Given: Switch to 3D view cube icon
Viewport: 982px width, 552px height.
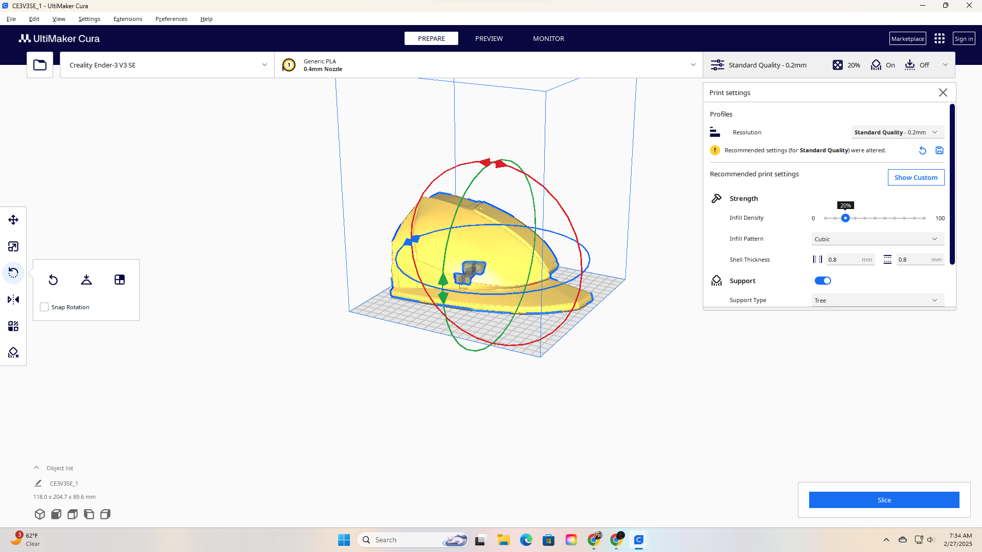Looking at the screenshot, I should [40, 514].
